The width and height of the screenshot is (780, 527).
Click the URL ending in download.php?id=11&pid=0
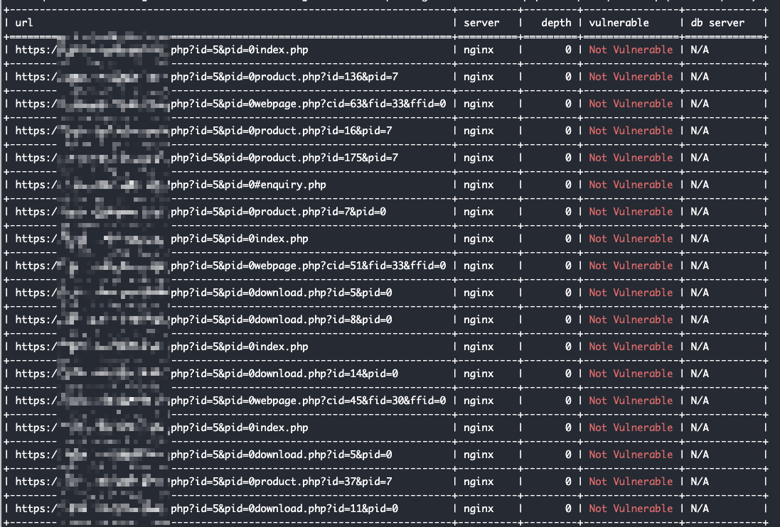click(x=284, y=509)
